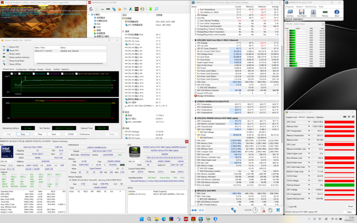The height and width of the screenshot is (223, 357).
Task: Click the Memory icon in HWiNFO main window
Action: tap(325, 13)
